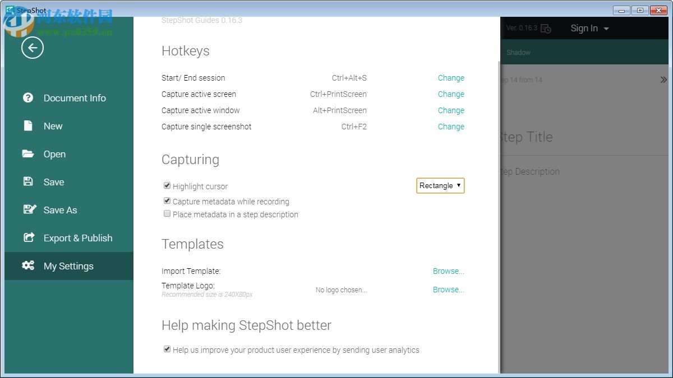Click the StepShot Guides 0.16.3 version text
Image resolution: width=673 pixels, height=378 pixels.
(202, 20)
